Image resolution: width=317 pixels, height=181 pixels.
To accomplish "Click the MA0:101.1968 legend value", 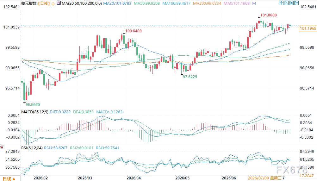I will coord(237,3).
